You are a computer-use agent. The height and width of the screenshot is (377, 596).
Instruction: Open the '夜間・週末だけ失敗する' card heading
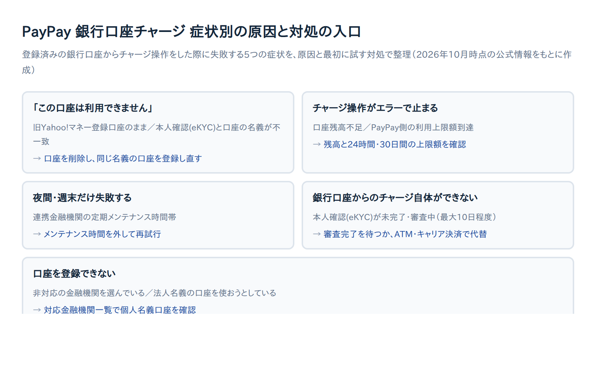point(82,198)
